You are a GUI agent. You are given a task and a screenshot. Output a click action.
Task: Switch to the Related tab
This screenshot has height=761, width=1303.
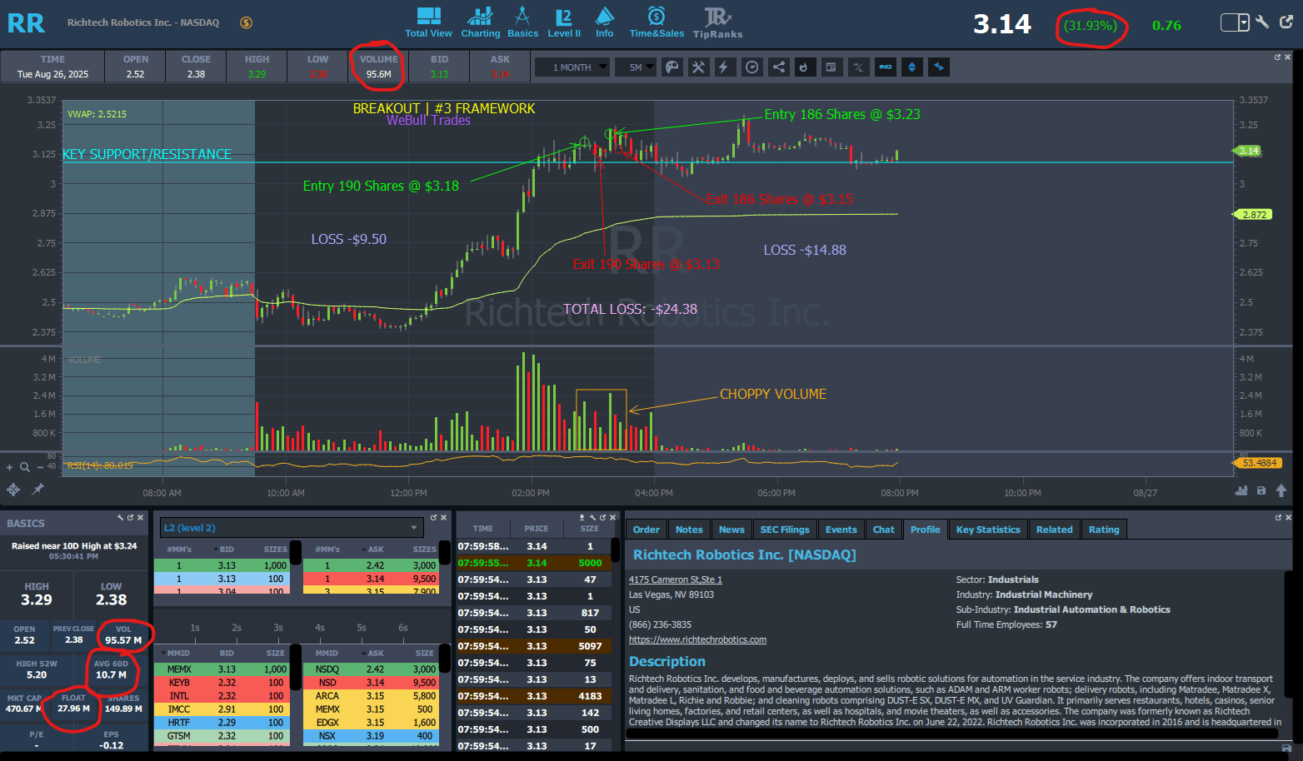point(1055,530)
